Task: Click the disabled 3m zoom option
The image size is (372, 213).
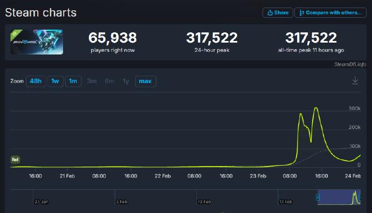Action: pos(92,81)
